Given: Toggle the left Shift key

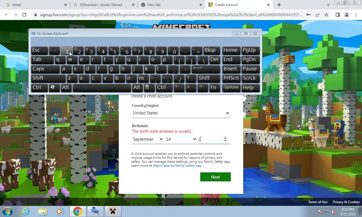Looking at the screenshot, I should (48, 79).
